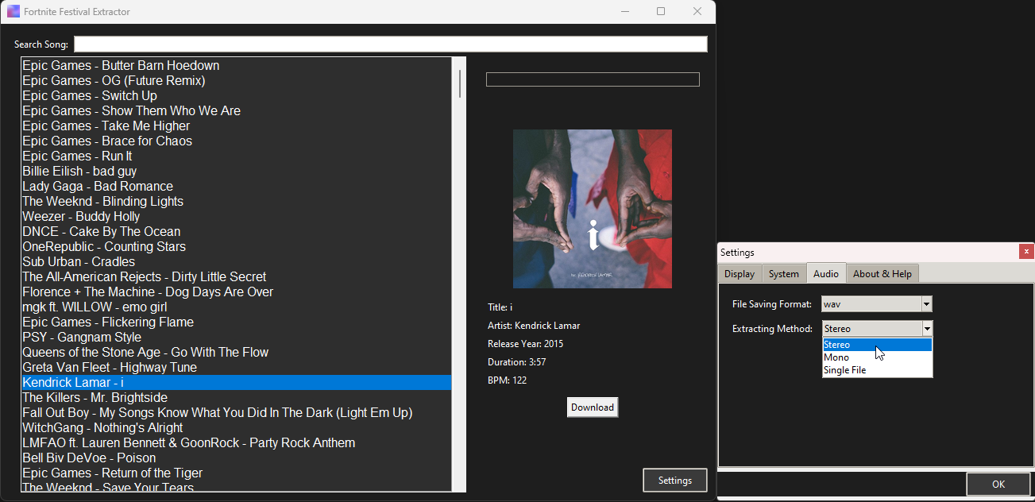Open the System tab
This screenshot has width=1035, height=502.
tap(783, 274)
